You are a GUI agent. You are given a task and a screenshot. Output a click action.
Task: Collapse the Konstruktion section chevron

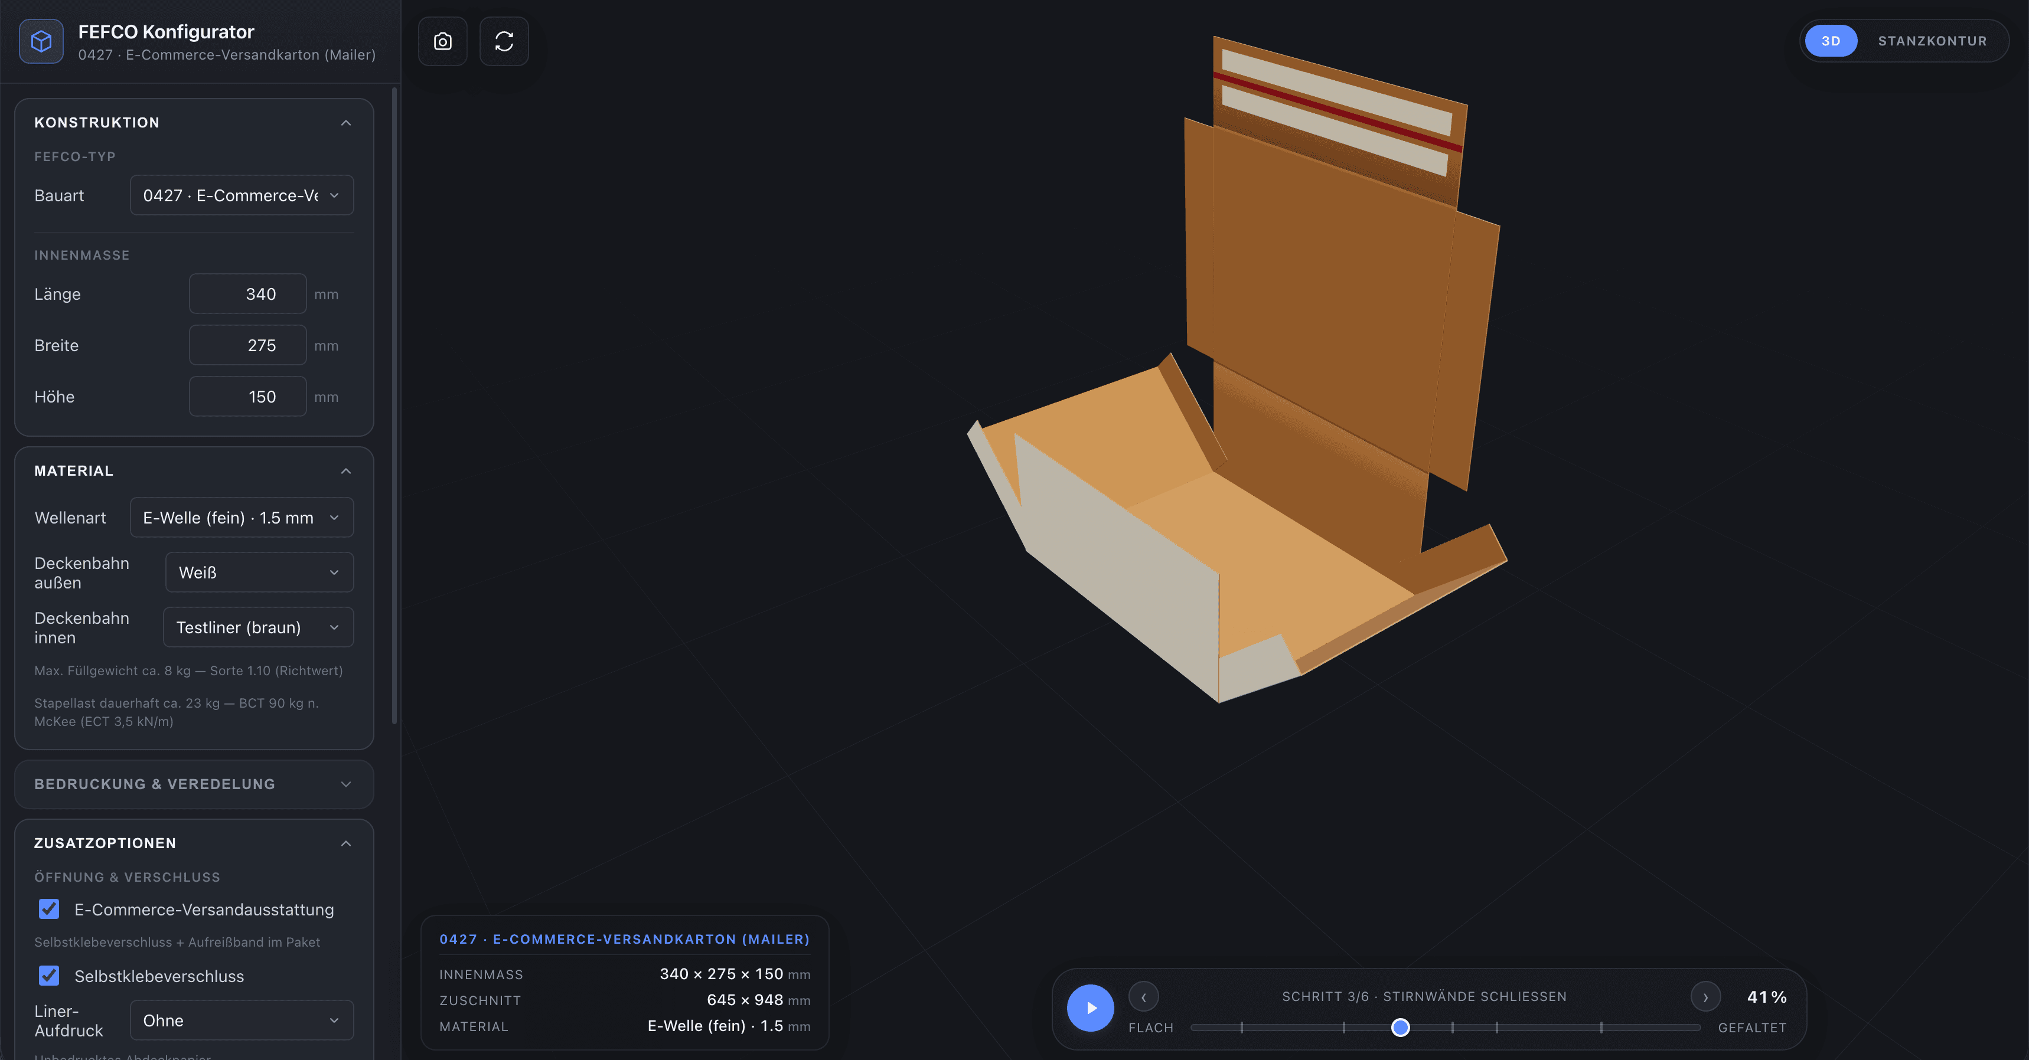346,123
